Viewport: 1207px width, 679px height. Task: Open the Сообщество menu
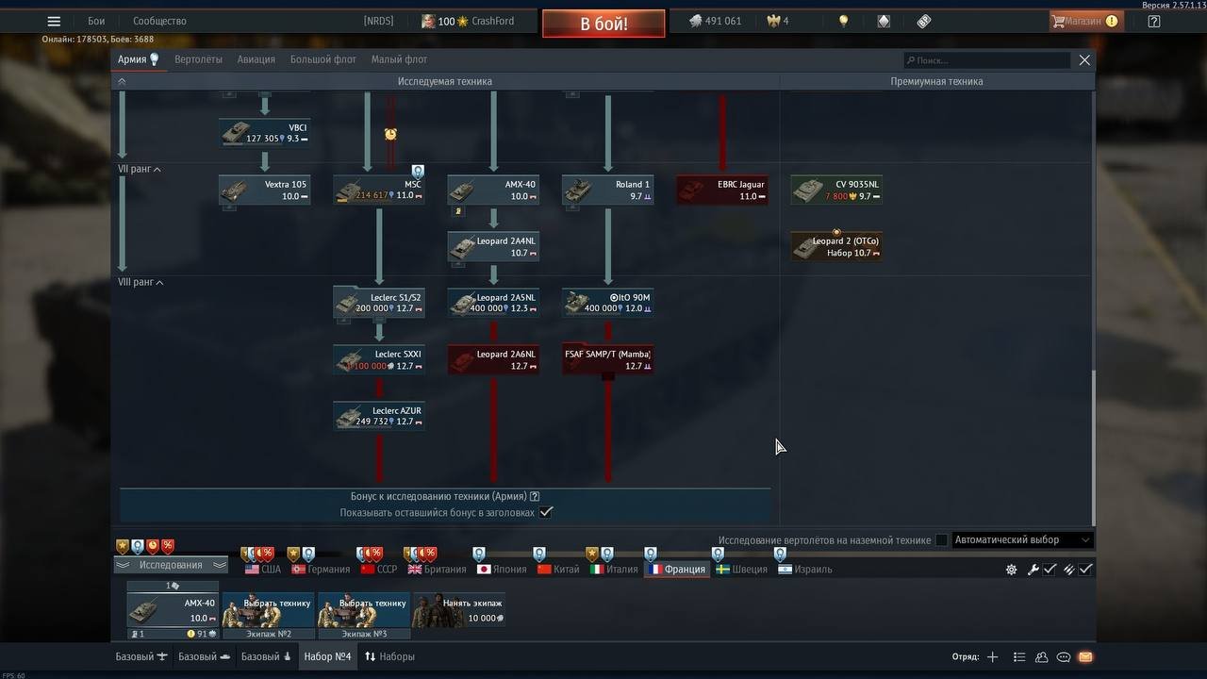click(x=159, y=21)
